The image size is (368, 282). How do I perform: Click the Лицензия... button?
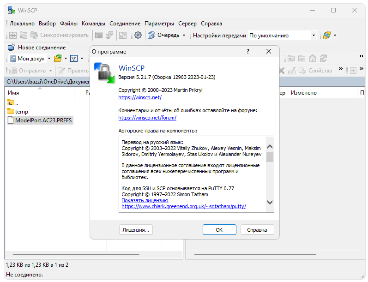click(136, 230)
